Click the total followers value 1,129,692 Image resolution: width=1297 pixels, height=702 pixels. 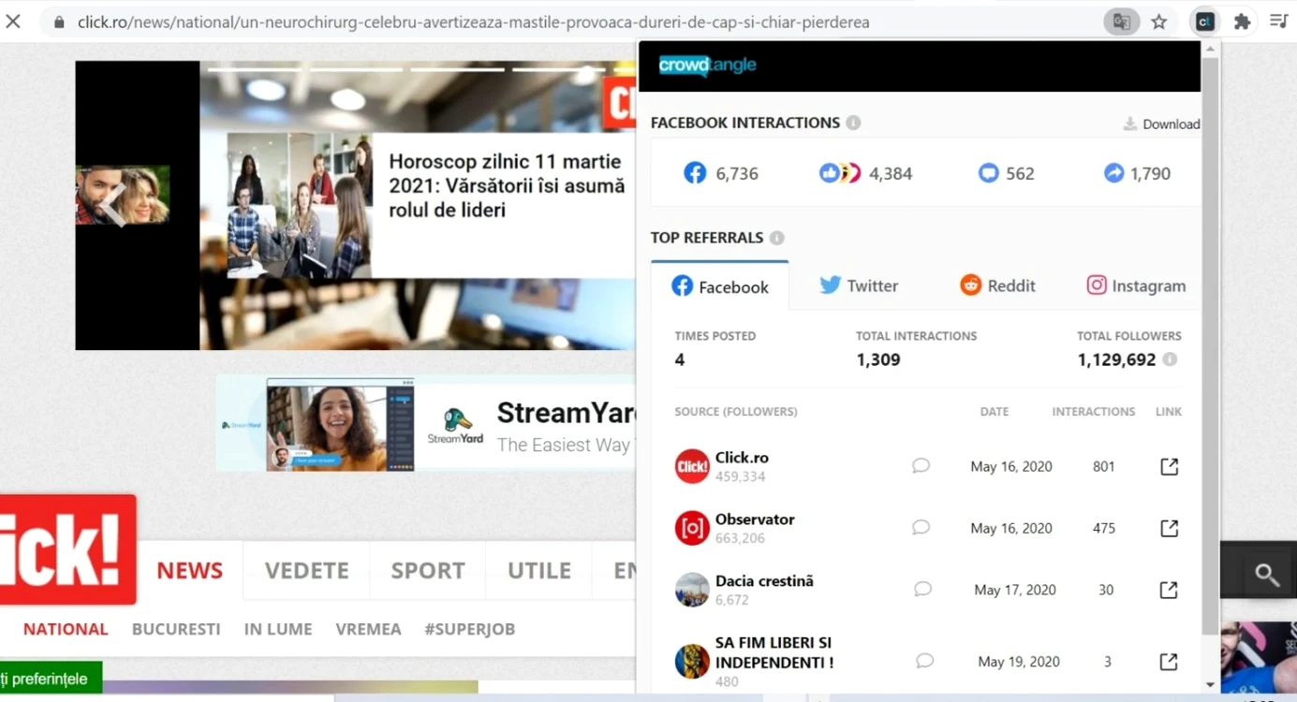click(1116, 359)
